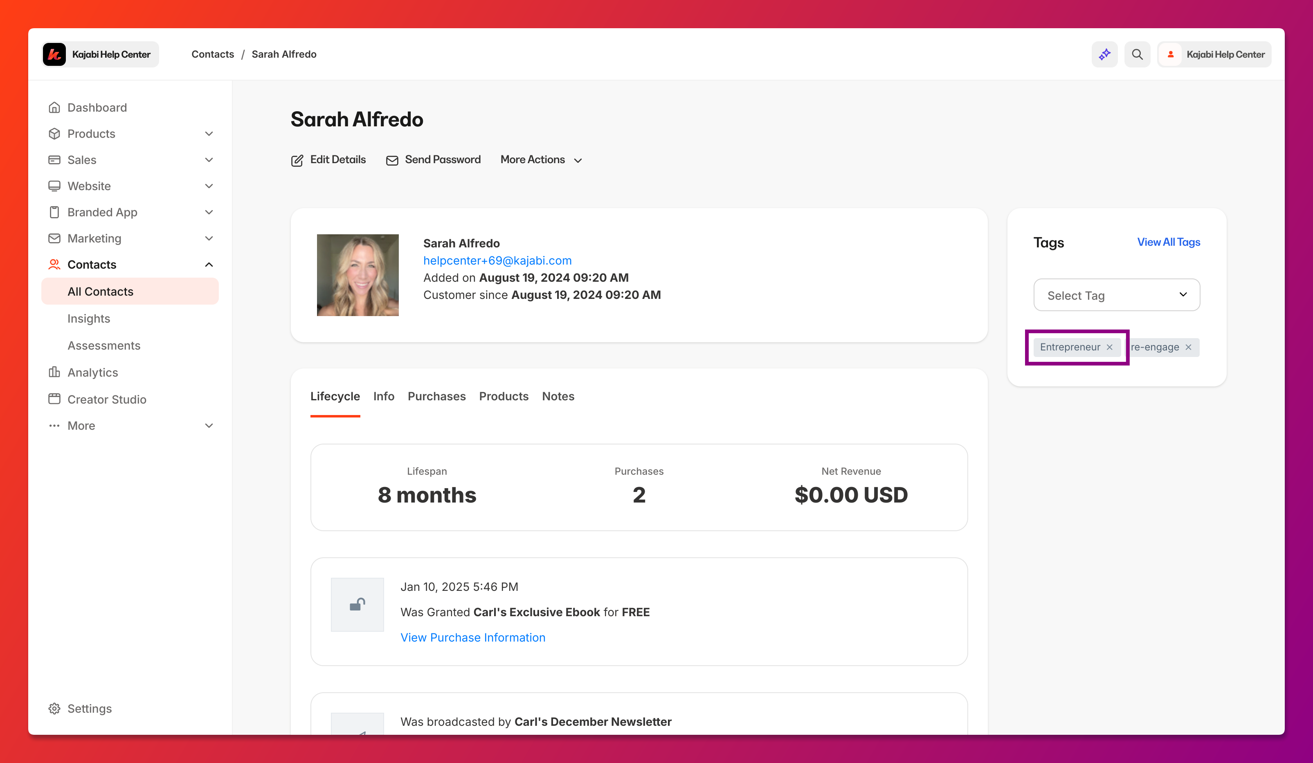Click the helpcenter+69@kajabi.com email link
Screen dimensions: 1313x763
tap(497, 260)
